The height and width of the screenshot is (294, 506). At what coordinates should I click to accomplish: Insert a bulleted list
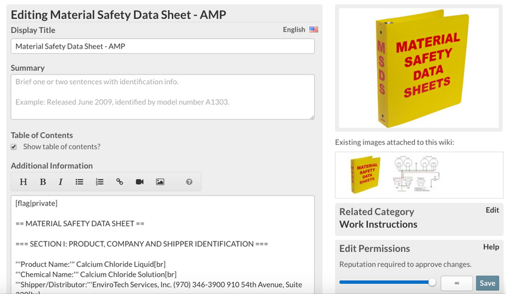point(80,182)
